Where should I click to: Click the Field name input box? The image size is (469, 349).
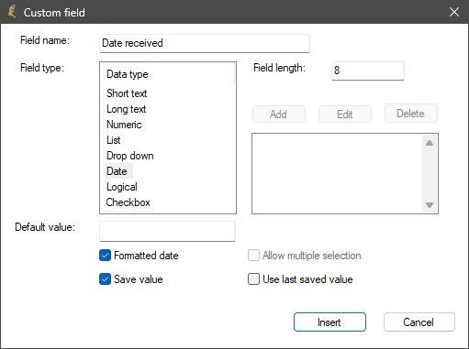coord(205,43)
